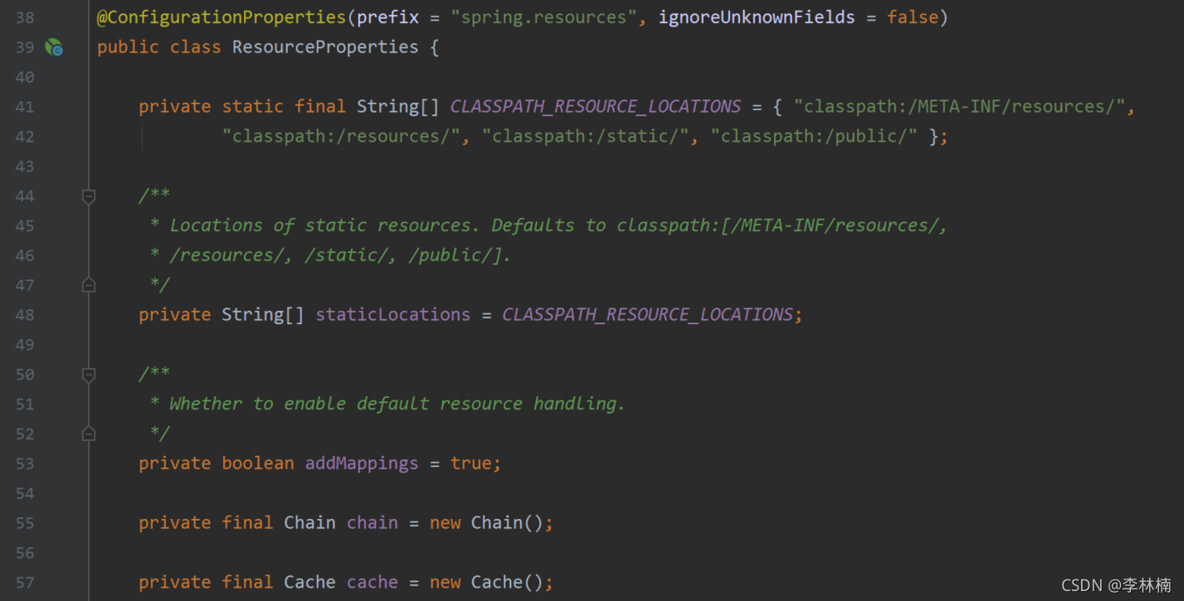Click line number 57 in the gutter

tap(25, 583)
